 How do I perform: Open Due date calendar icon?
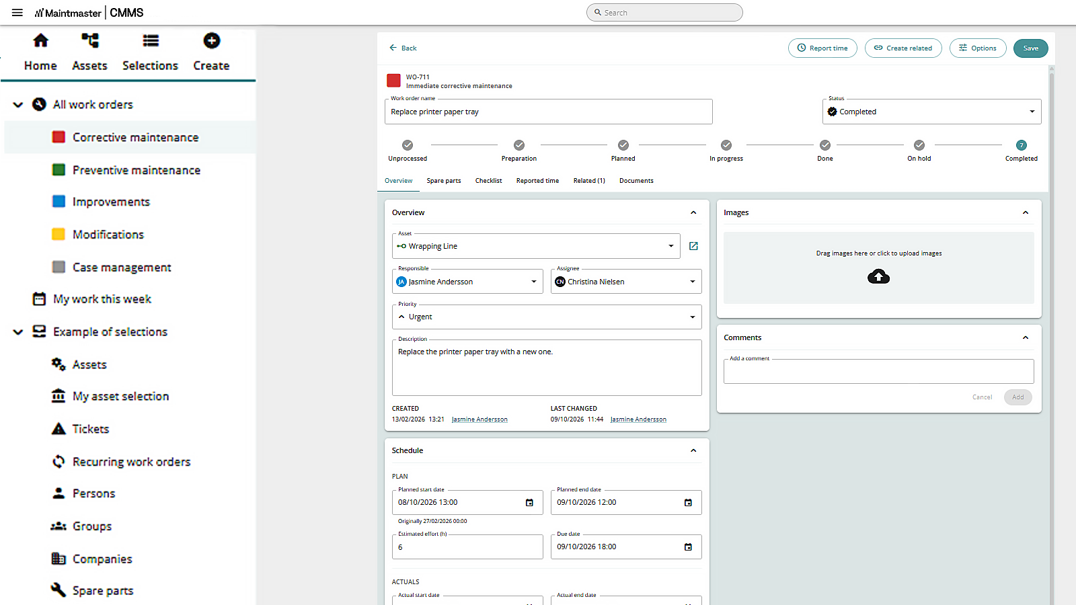click(688, 547)
